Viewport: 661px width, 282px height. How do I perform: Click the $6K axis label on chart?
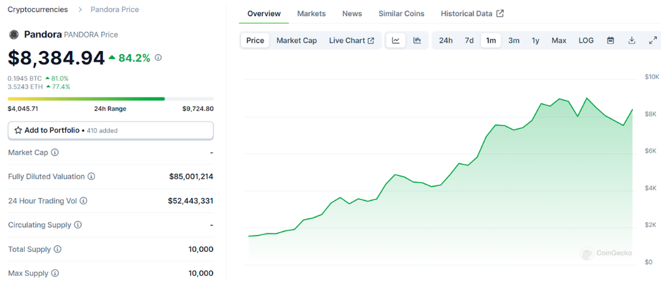tap(650, 151)
